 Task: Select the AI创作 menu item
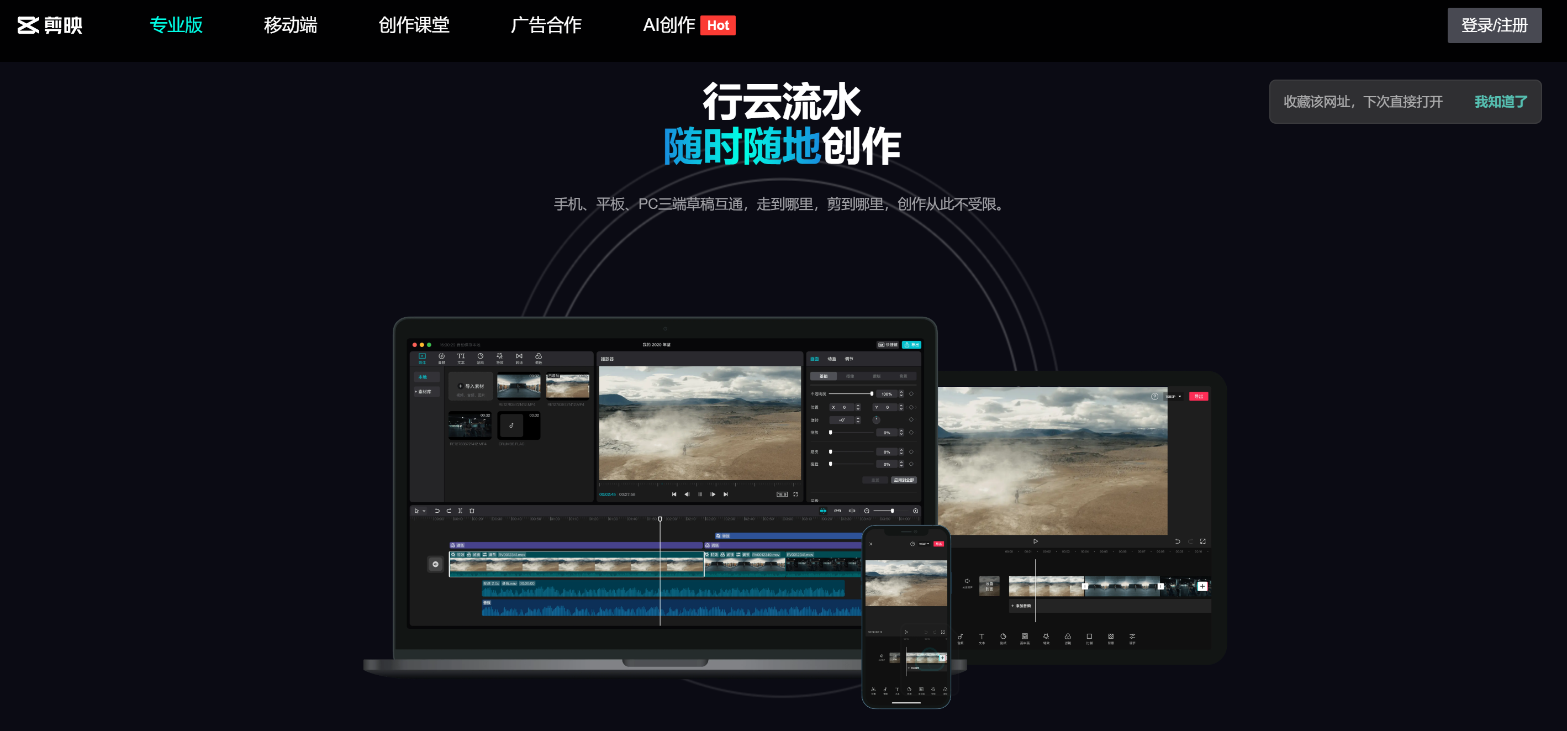click(x=668, y=25)
